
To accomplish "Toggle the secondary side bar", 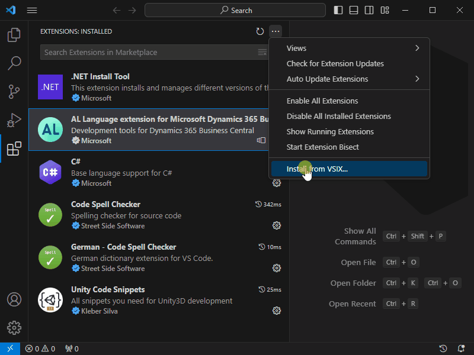I will tap(369, 10).
